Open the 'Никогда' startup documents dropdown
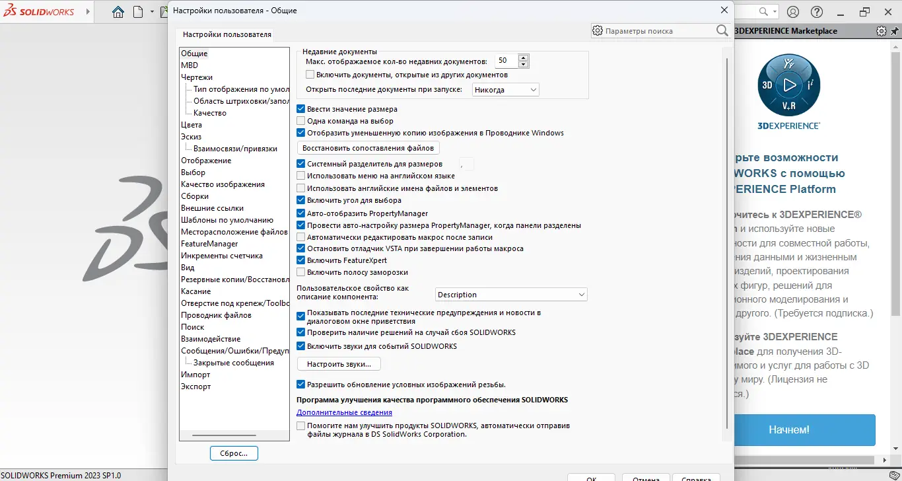This screenshot has height=481, width=902. [506, 90]
